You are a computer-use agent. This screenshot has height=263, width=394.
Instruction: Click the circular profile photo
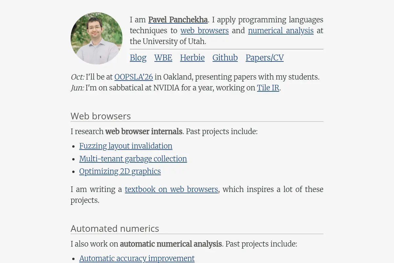tap(97, 38)
